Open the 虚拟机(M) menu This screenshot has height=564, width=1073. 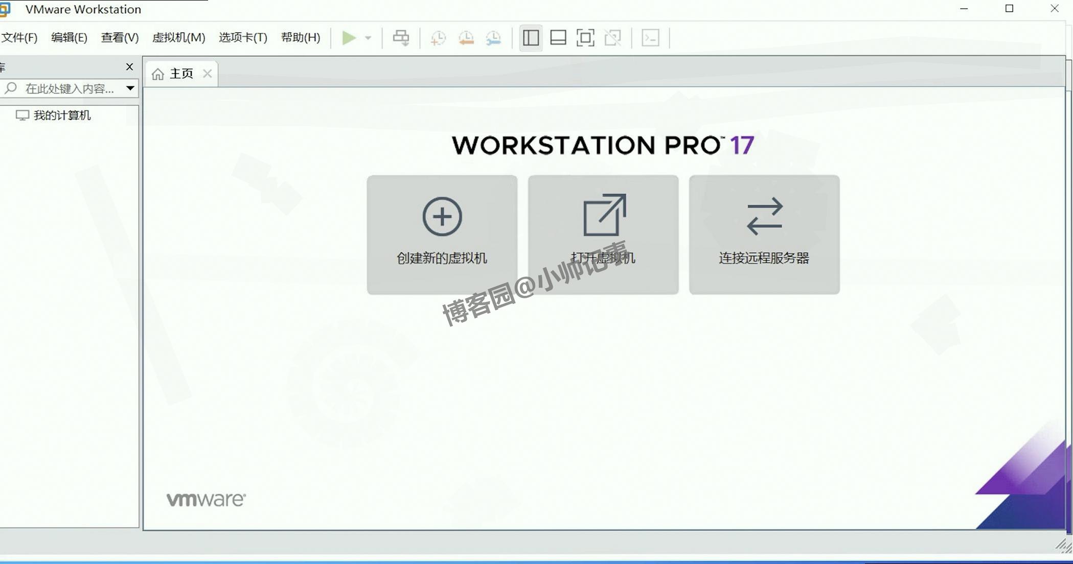[178, 37]
